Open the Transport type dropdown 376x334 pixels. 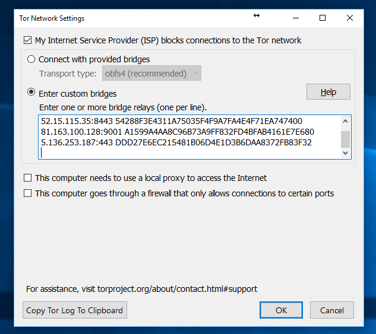(152, 74)
